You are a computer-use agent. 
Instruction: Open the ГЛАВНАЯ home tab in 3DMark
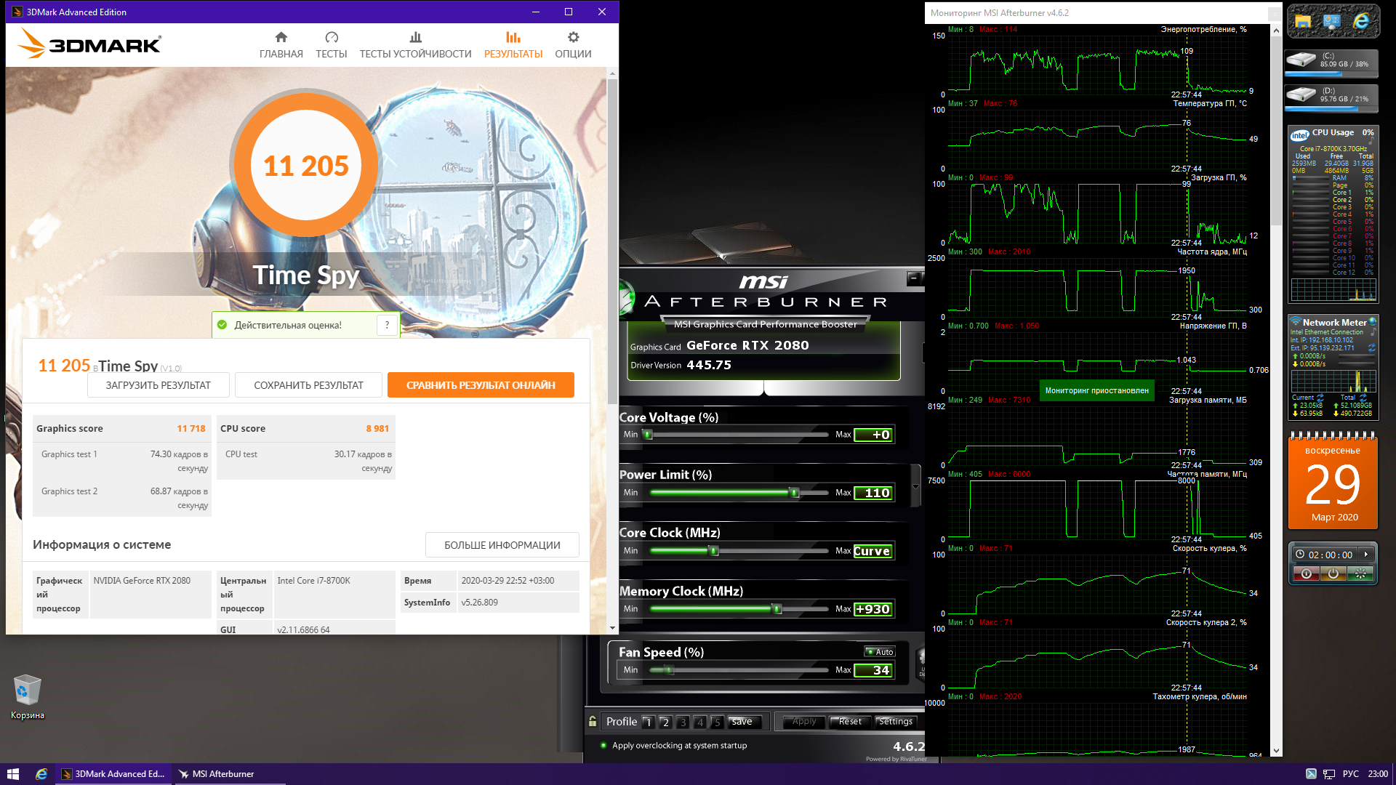point(281,45)
